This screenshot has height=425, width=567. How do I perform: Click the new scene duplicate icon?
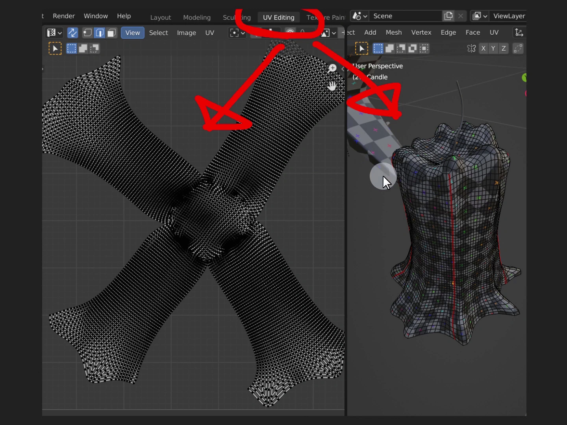point(448,16)
